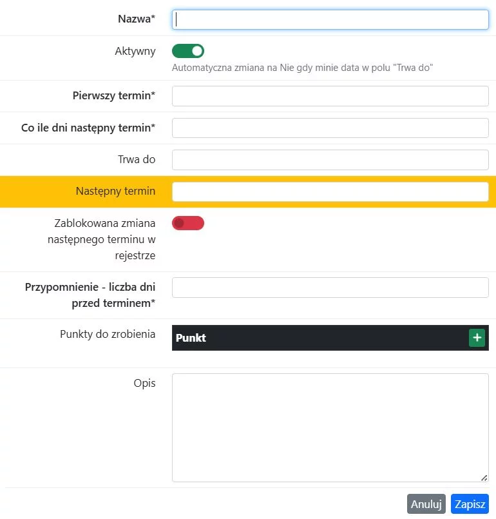Click the Przypomnienie liczba dni input field
Viewport: 496px width, 519px height.
point(330,288)
